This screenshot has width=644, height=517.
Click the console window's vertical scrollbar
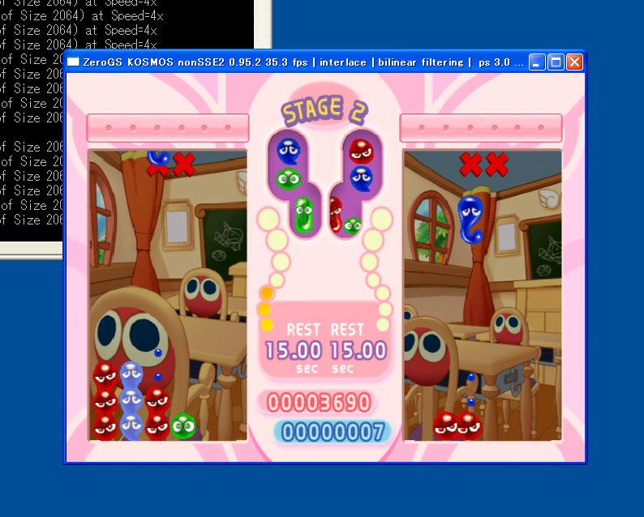pos(262,24)
